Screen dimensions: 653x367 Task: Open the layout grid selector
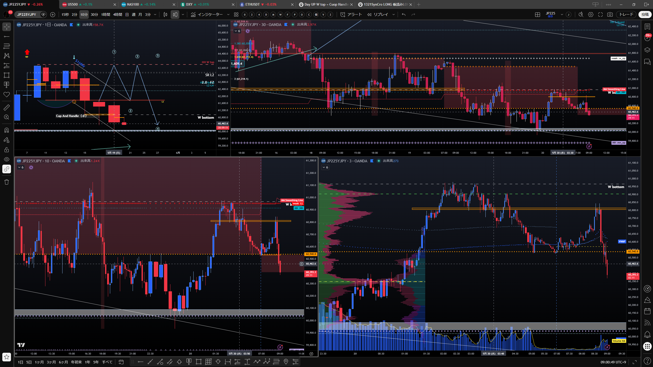[537, 15]
